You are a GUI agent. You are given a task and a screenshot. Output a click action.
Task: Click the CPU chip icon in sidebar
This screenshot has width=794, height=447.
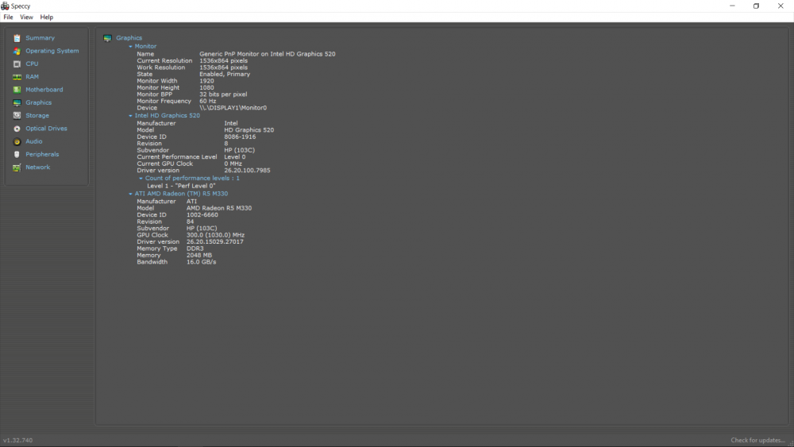coord(17,64)
